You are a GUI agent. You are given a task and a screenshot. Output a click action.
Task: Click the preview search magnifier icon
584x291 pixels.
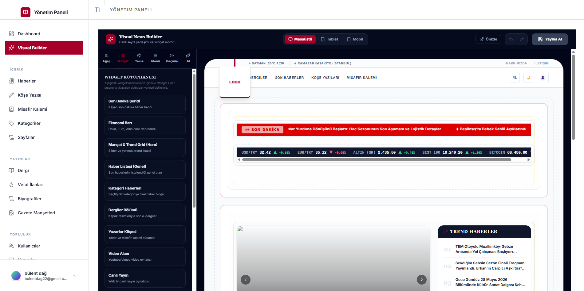(x=515, y=78)
